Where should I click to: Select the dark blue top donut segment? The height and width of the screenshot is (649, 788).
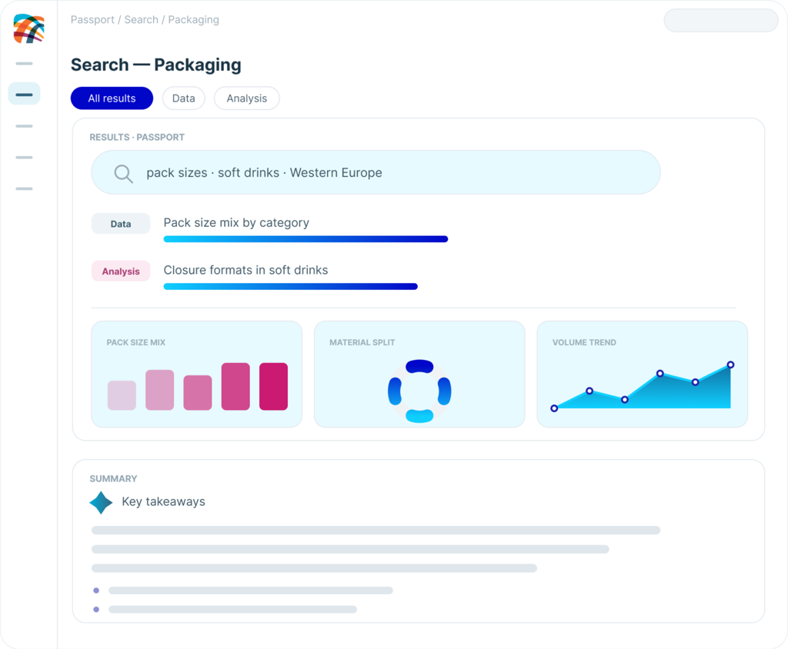(x=419, y=366)
